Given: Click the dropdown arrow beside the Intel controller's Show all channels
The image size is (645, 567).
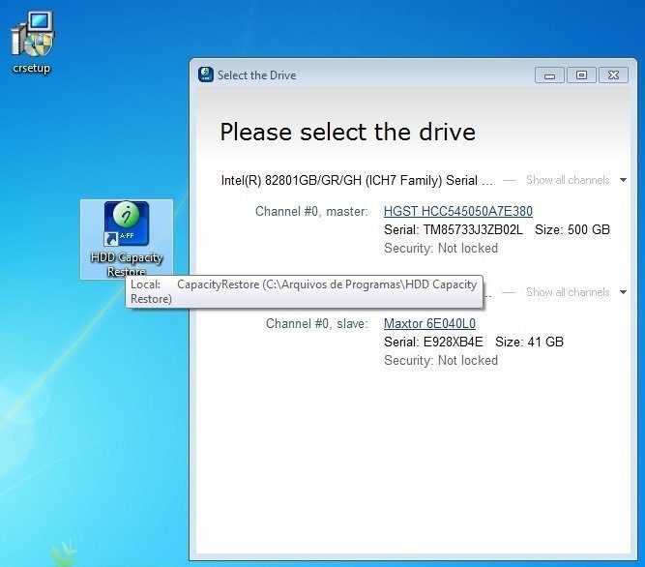Looking at the screenshot, I should [623, 180].
